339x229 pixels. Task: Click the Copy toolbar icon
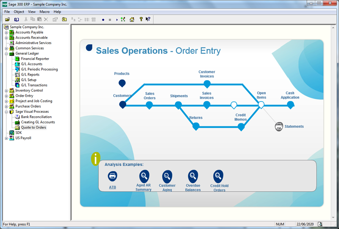click(33, 19)
